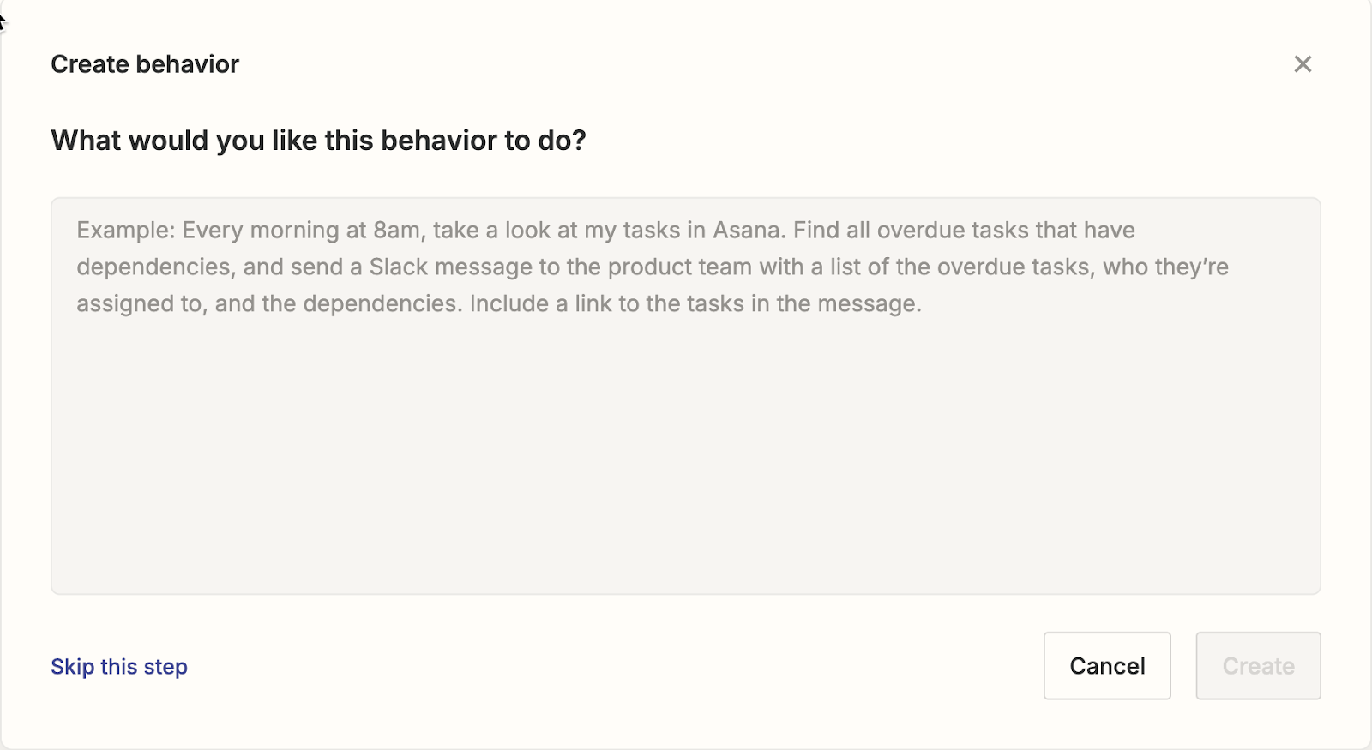Choose Cancel next to the Create button
This screenshot has height=750, width=1372.
coord(1107,666)
